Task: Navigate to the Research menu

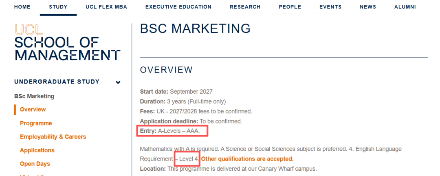Action: (x=245, y=7)
